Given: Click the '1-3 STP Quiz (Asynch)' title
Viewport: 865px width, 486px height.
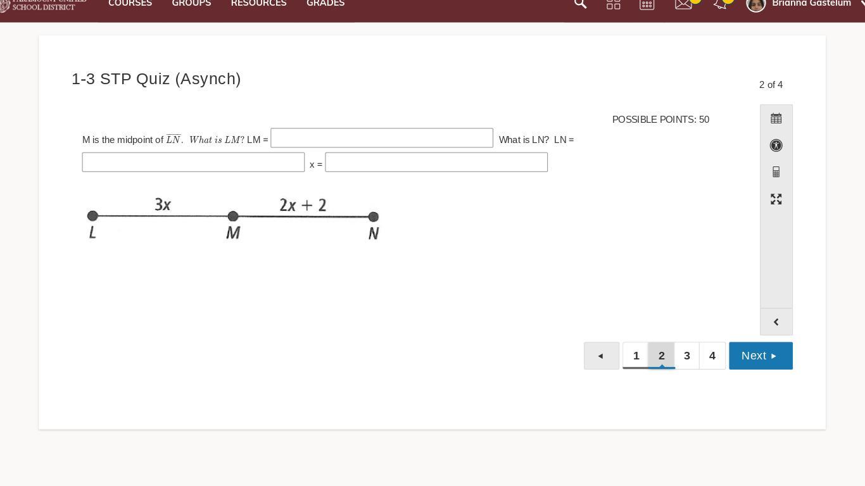Looking at the screenshot, I should coord(156,79).
